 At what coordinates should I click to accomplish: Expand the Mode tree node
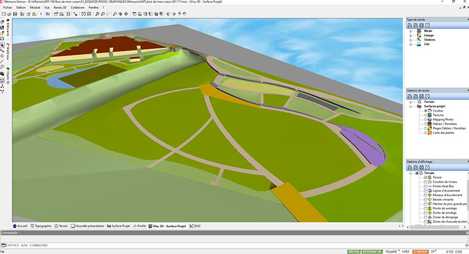pos(411,30)
